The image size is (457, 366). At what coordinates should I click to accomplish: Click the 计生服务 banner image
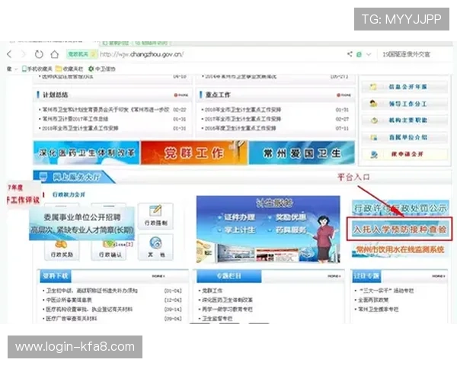[x=268, y=230]
